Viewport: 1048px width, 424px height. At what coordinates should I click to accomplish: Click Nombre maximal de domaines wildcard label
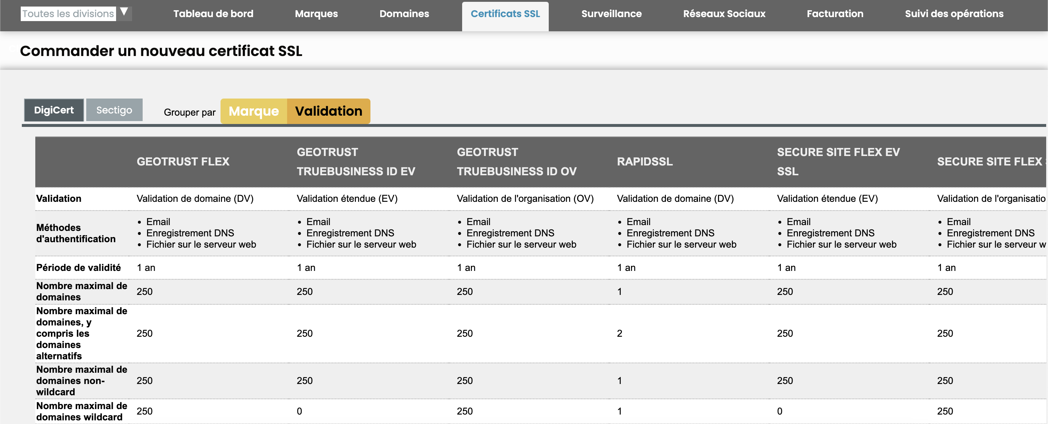click(x=82, y=411)
